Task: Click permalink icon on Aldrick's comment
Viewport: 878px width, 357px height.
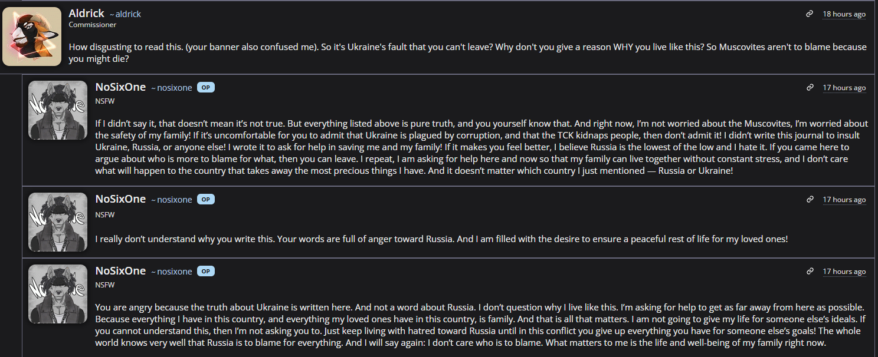Action: pyautogui.click(x=810, y=14)
